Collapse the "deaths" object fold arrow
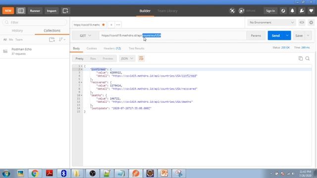 click(82, 95)
